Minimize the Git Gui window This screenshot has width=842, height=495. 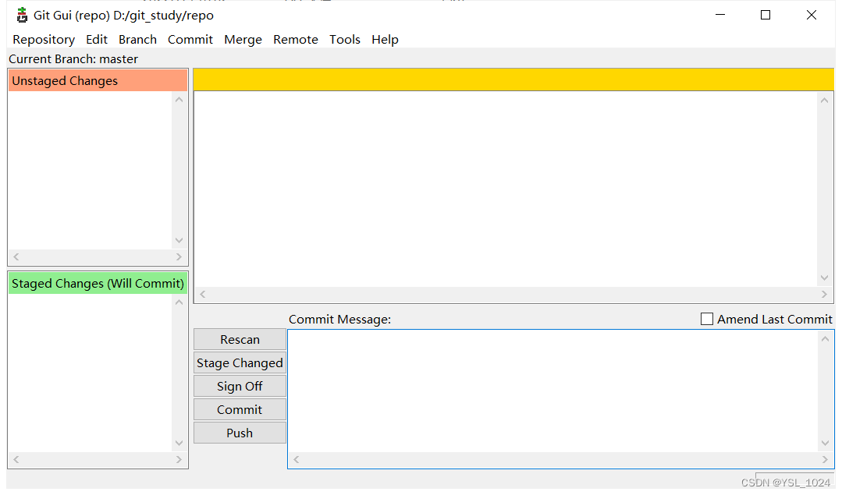[x=720, y=15]
